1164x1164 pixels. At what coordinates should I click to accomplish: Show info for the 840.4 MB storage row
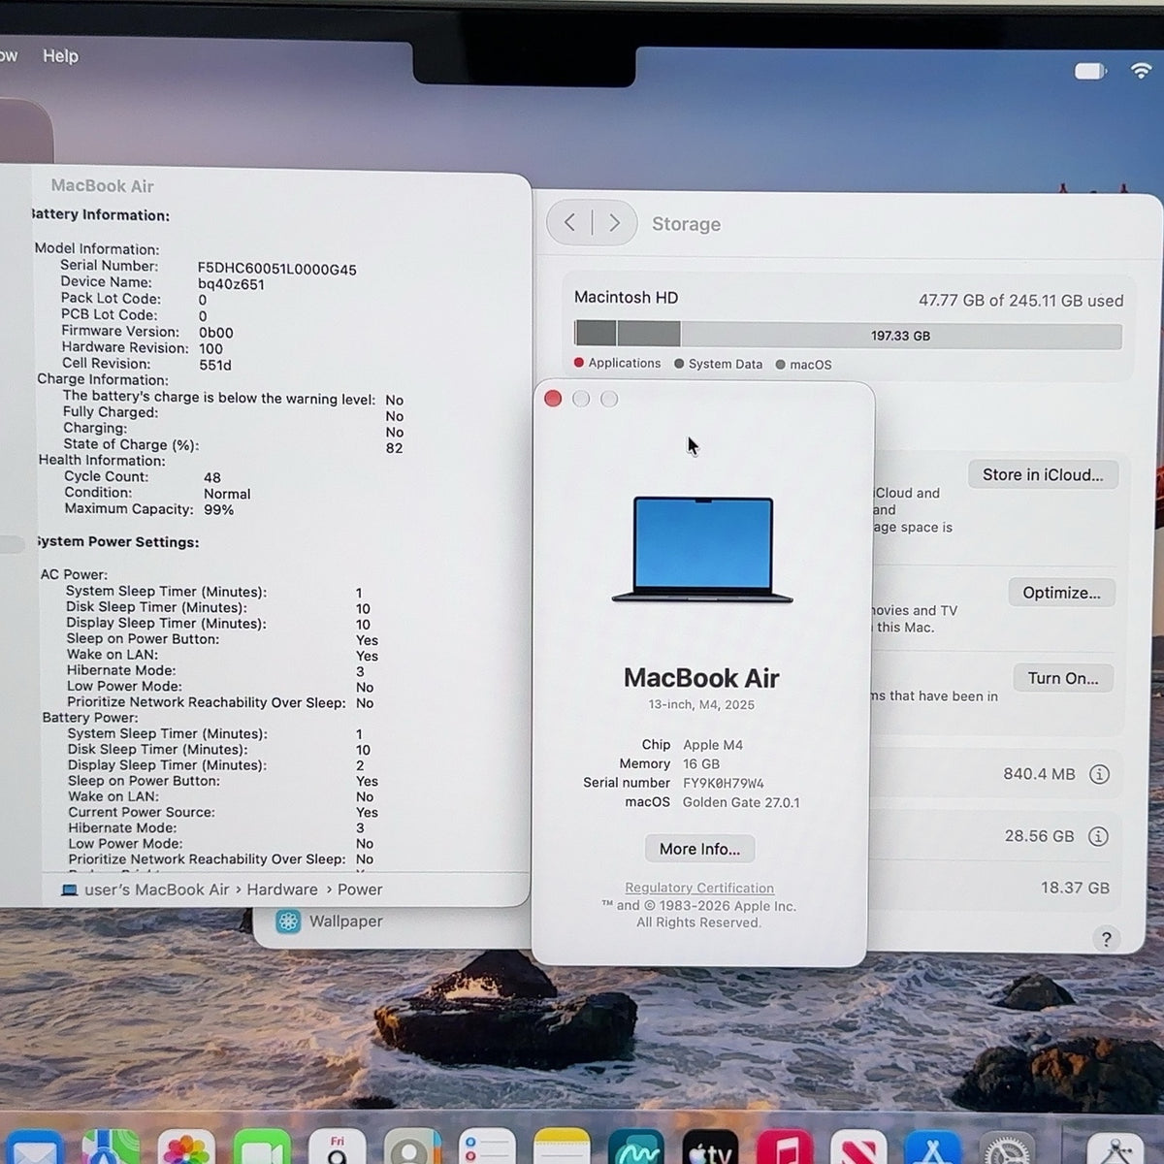point(1099,774)
